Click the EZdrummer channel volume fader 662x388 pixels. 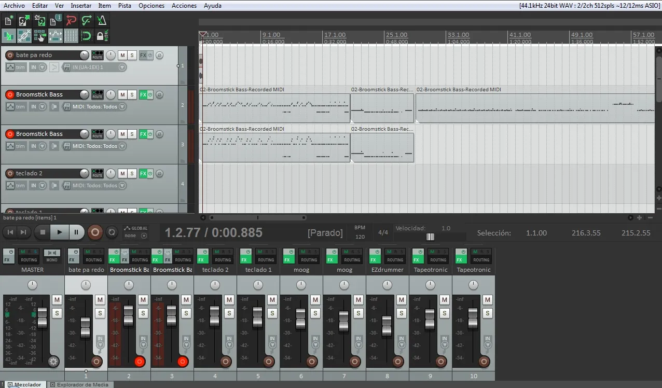tap(387, 326)
